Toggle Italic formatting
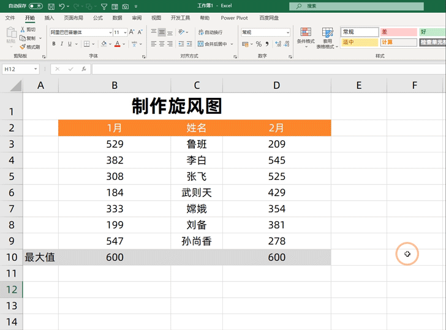The width and height of the screenshot is (446, 330). point(62,43)
